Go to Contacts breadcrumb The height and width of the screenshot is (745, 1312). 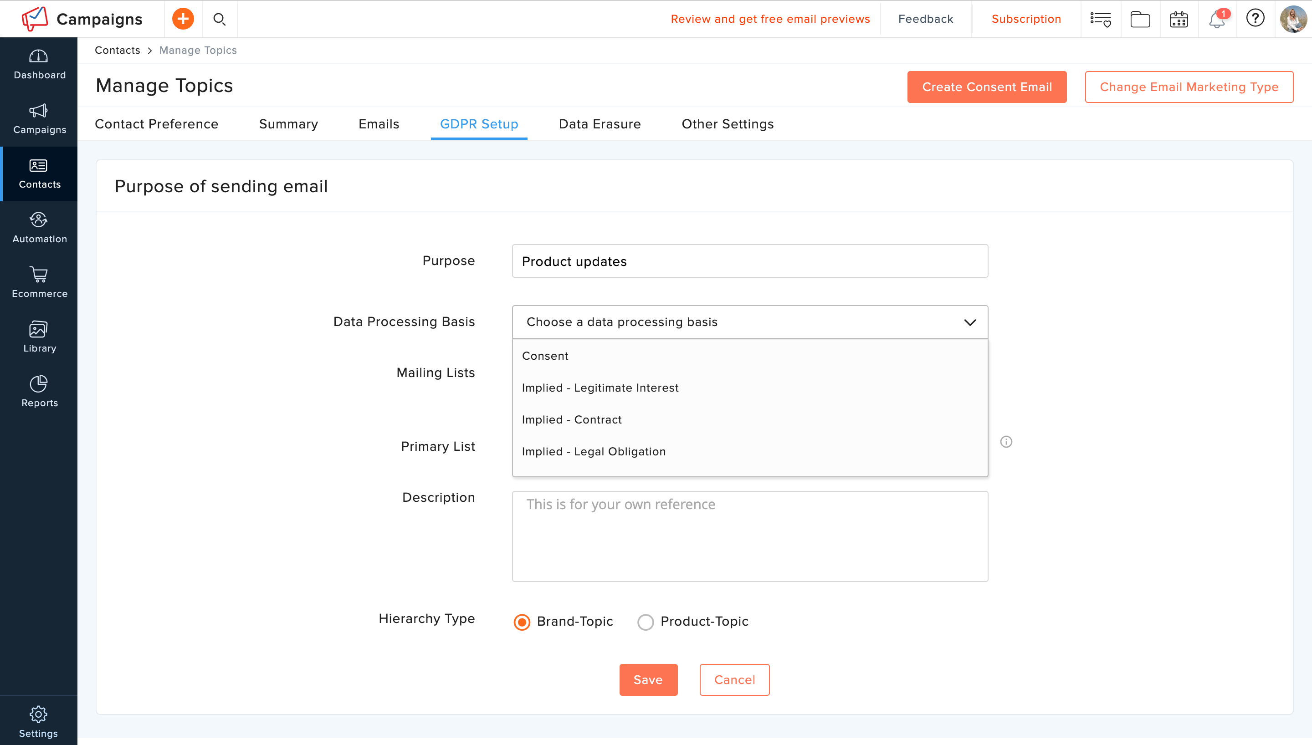tap(117, 50)
